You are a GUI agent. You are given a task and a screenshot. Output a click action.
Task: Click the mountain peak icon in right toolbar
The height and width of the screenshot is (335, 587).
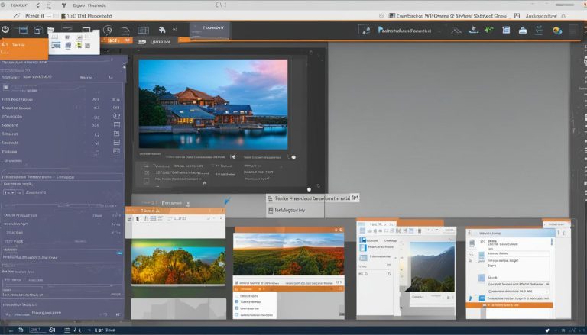tap(456, 31)
